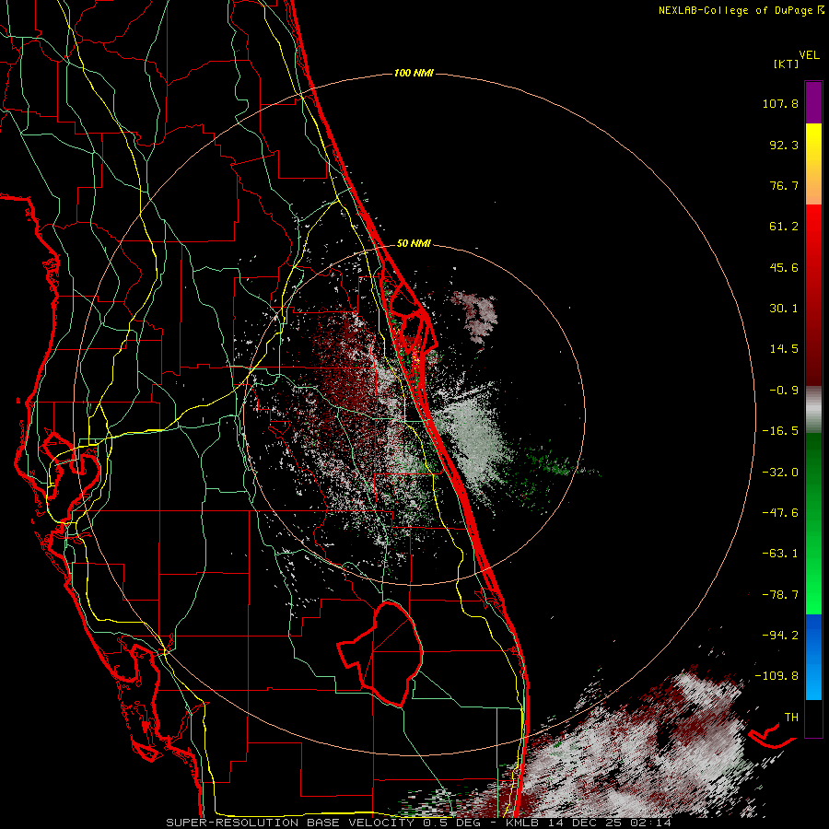Click the 50 NMI range ring label

point(414,243)
